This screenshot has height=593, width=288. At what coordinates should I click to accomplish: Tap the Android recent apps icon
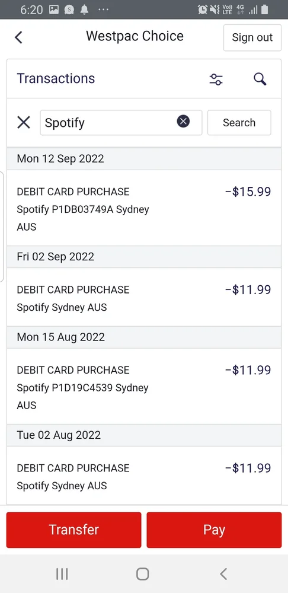pos(62,573)
